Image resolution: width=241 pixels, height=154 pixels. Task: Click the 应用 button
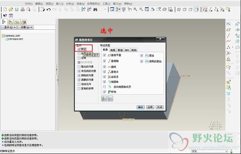click(x=150, y=107)
